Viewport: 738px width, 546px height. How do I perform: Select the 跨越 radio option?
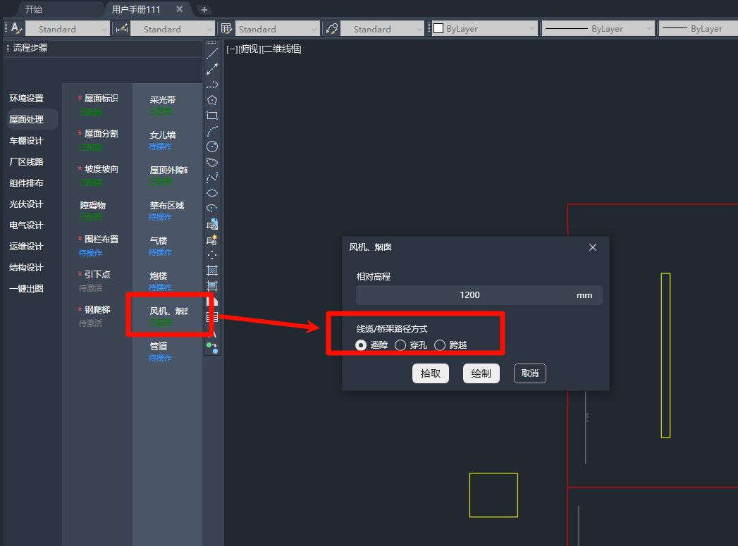[440, 345]
